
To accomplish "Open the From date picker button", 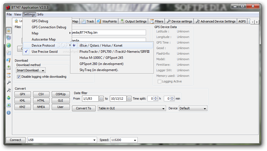I will (101, 99).
